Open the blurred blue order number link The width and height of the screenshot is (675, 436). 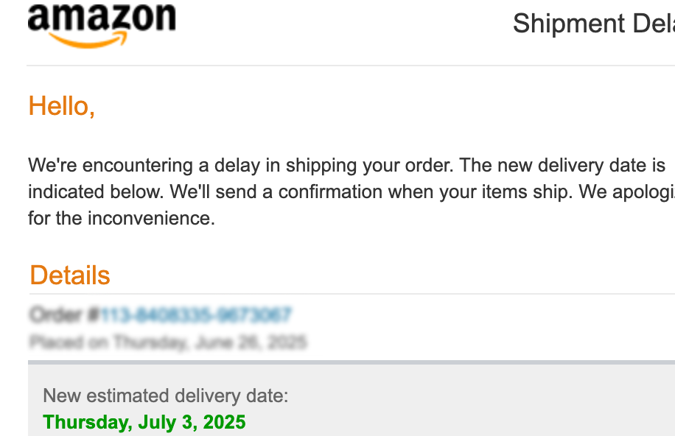196,315
